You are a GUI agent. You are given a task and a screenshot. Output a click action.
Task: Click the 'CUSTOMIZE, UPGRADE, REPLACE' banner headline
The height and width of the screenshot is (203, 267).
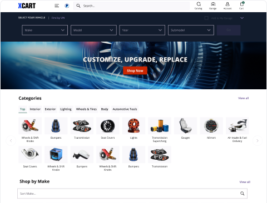click(135, 59)
